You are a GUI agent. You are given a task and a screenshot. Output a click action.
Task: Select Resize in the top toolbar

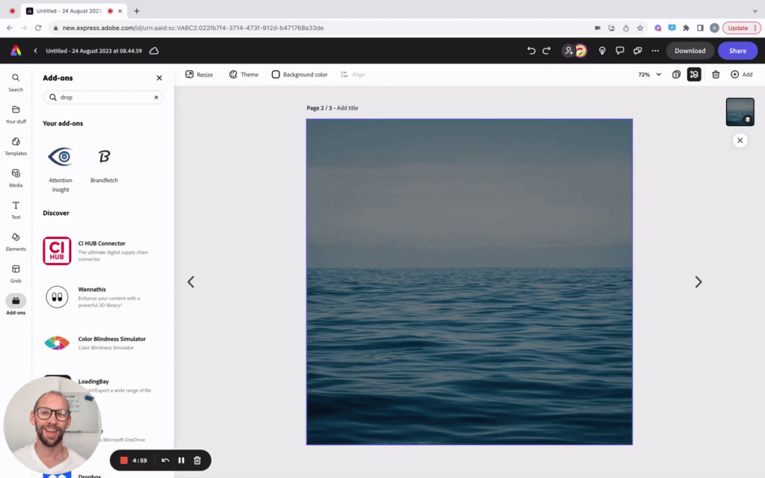click(199, 74)
